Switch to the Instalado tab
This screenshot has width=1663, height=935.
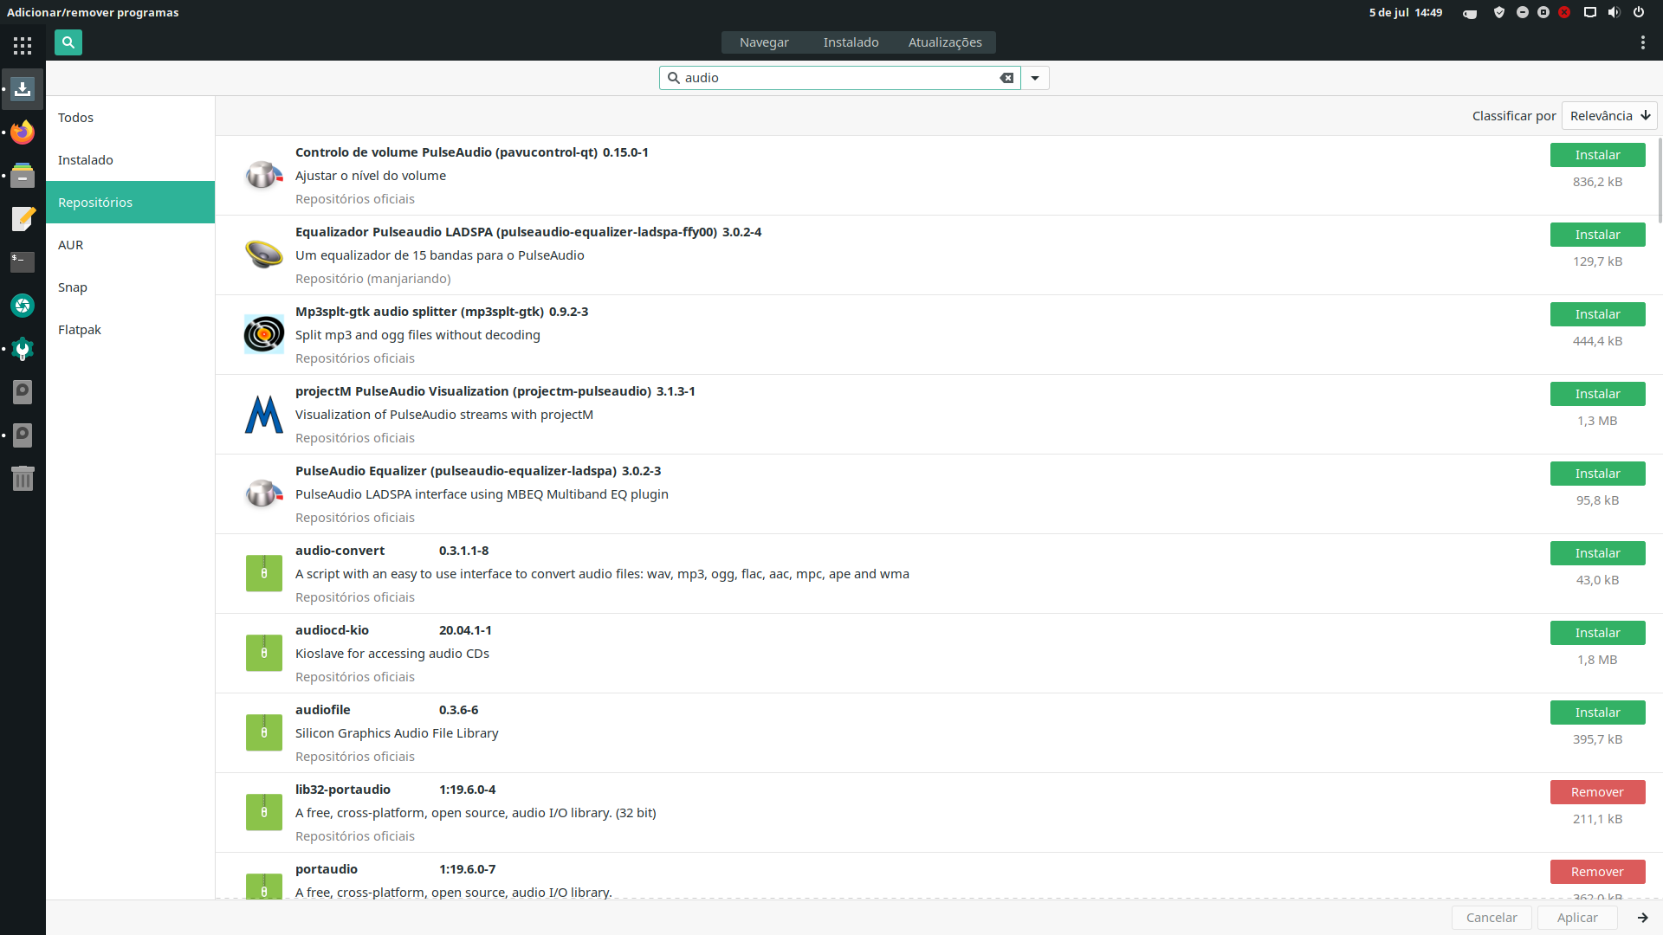click(851, 42)
